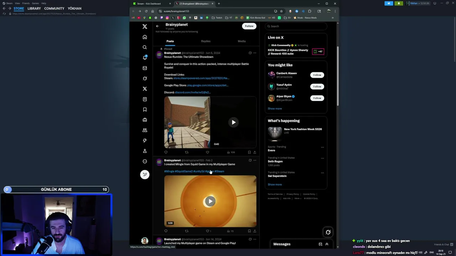Viewport: 456px width, 256px height.
Task: Click the white compose post button
Action: click(145, 174)
